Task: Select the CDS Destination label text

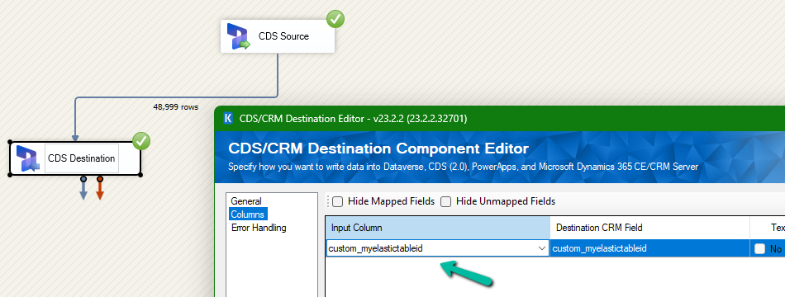Action: click(82, 158)
